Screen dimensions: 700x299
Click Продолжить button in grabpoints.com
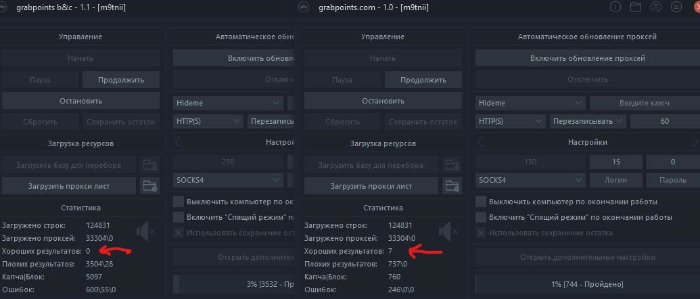(423, 80)
